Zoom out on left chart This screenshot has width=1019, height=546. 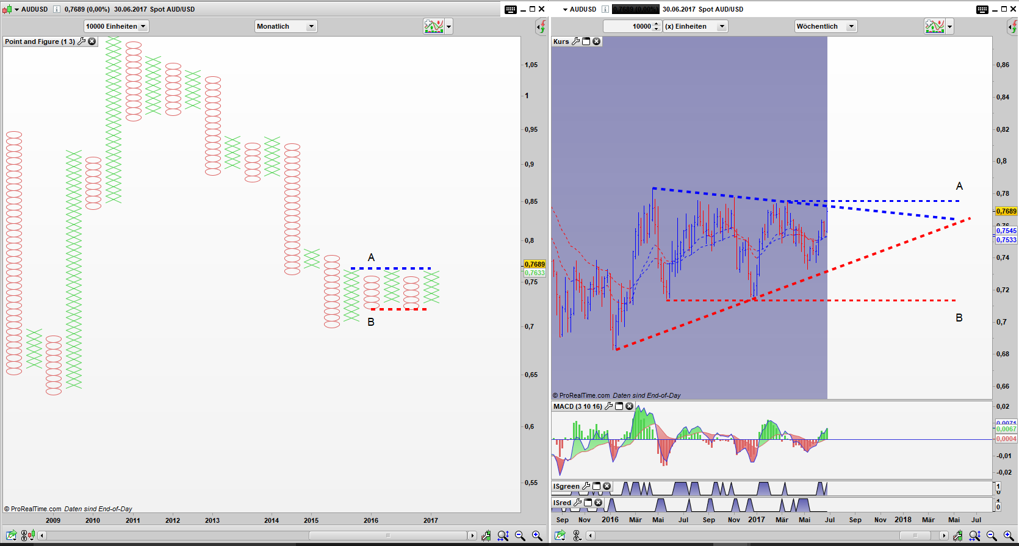click(520, 536)
